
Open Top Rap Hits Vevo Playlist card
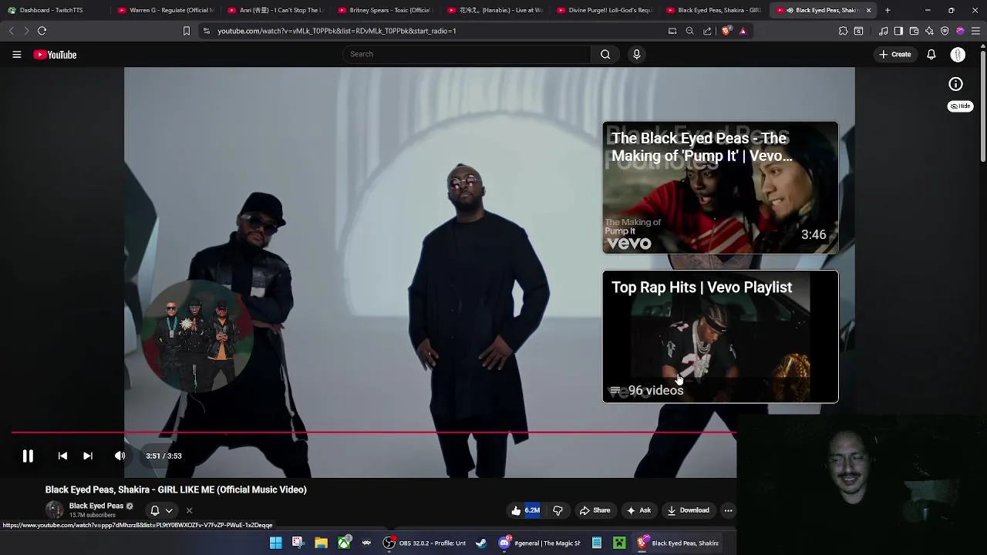coord(720,336)
